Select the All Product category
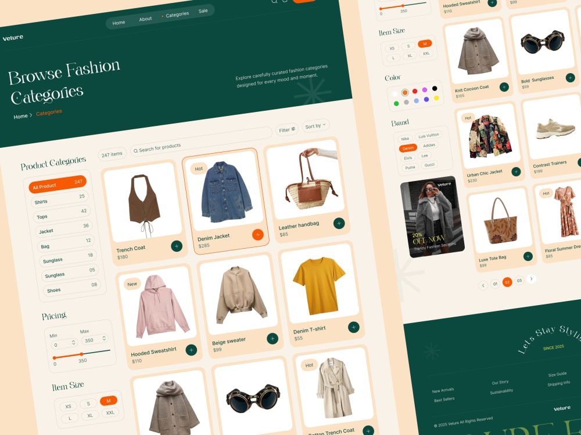Screen dimensions: 581x435 tap(58, 184)
